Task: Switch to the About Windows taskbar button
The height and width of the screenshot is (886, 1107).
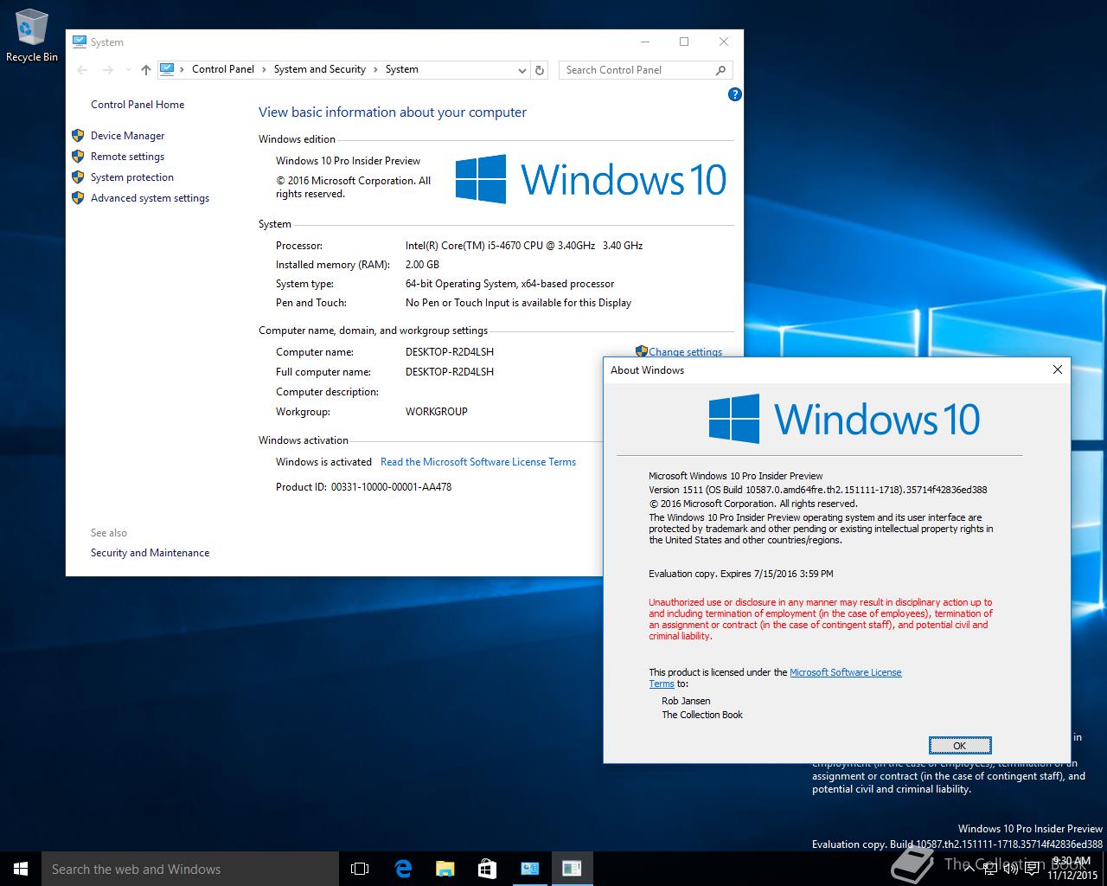Action: tap(572, 869)
